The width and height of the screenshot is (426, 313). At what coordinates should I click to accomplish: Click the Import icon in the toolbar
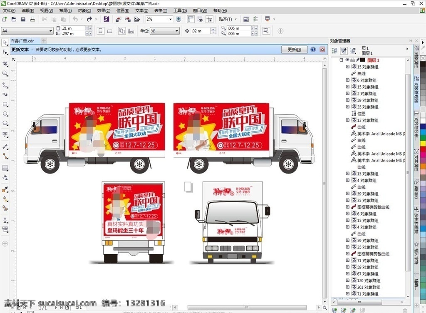coord(118,19)
